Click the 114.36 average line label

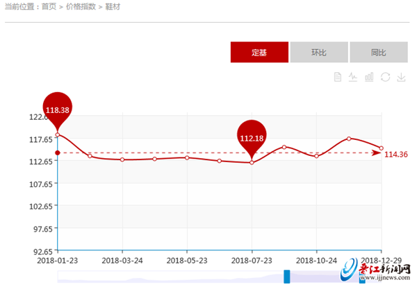(x=395, y=154)
